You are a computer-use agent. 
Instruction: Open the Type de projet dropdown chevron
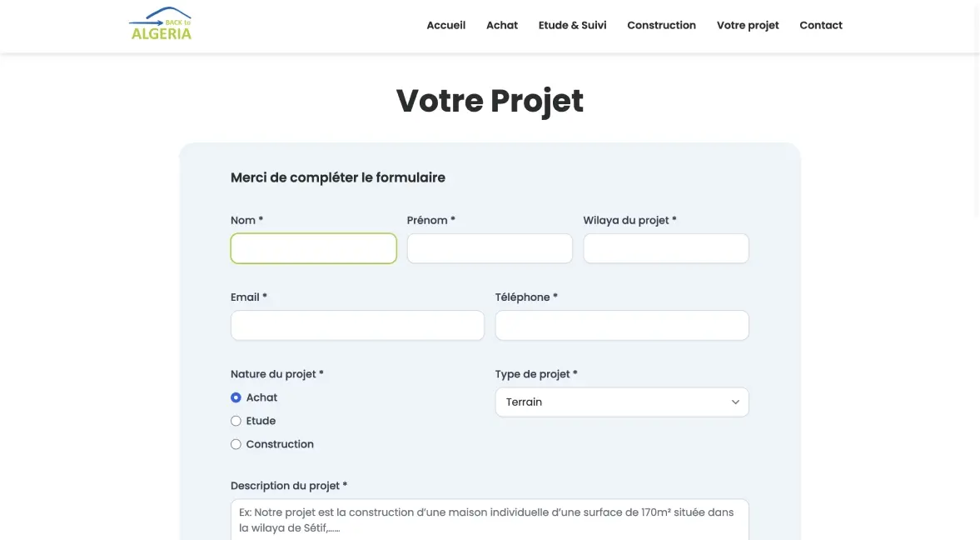point(735,402)
